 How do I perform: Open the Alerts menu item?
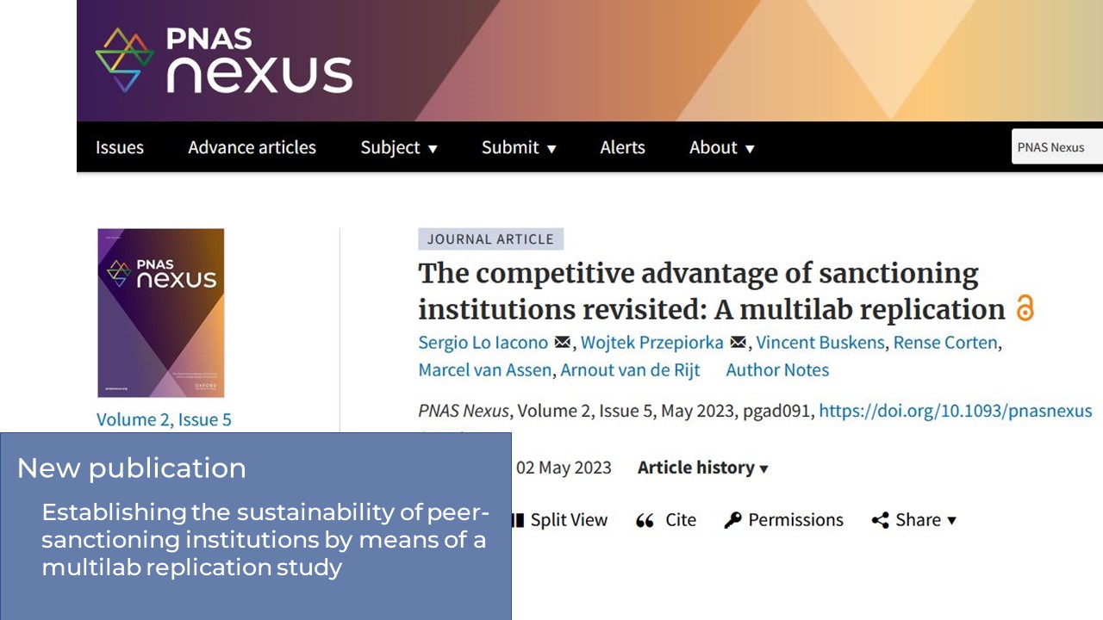622,147
